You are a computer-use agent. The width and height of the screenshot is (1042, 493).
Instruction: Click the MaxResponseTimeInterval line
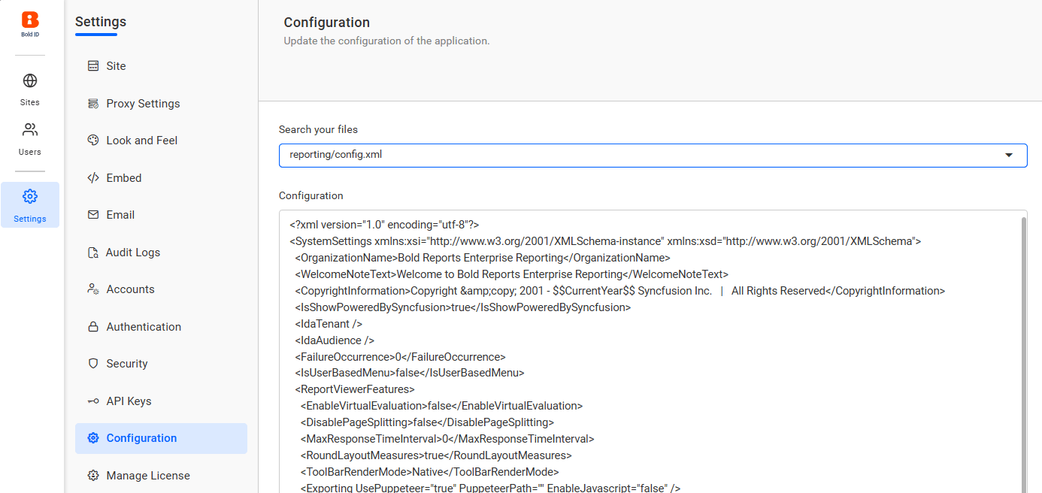448,439
